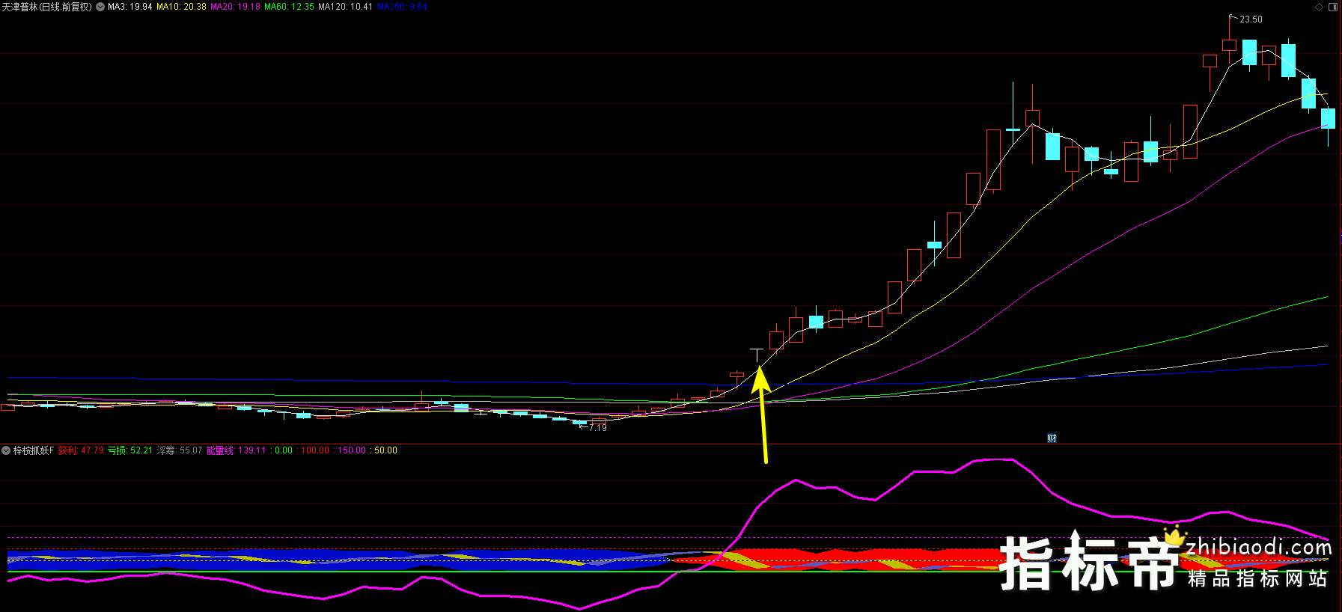Click the yellow 50.00 indicator value
1342x612 pixels.
(x=385, y=450)
